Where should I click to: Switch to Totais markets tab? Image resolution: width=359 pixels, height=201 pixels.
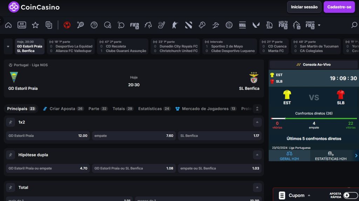[123, 109]
